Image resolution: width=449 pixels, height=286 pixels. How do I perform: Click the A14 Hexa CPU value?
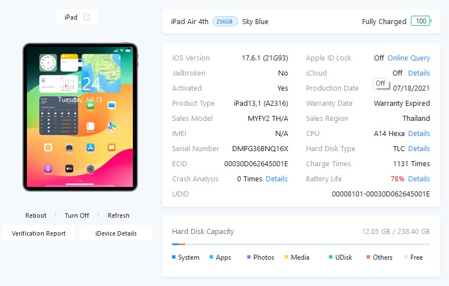point(389,134)
